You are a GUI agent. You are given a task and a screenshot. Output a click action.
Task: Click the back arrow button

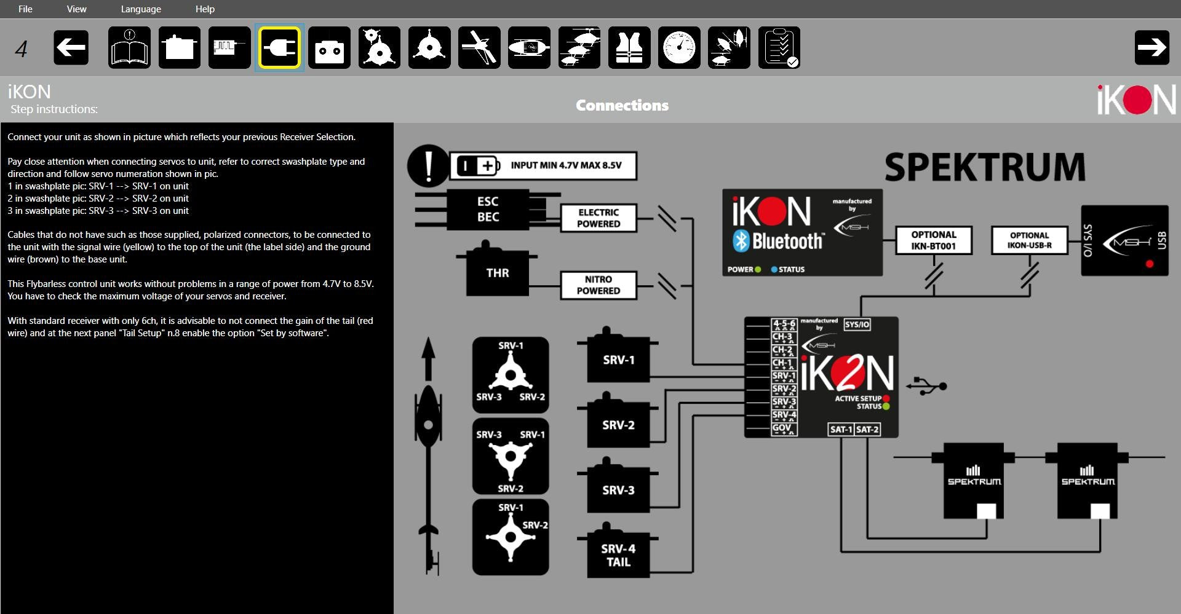click(x=71, y=47)
